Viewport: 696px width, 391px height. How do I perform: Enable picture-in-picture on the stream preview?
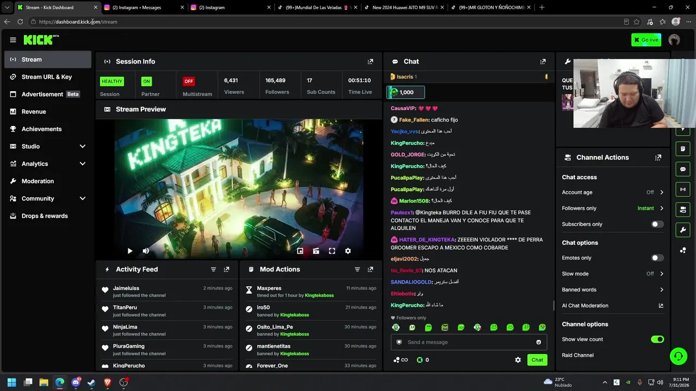[300, 251]
